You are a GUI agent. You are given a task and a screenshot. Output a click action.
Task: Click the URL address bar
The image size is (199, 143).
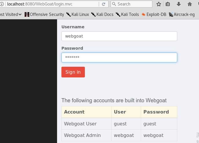pos(53,4)
